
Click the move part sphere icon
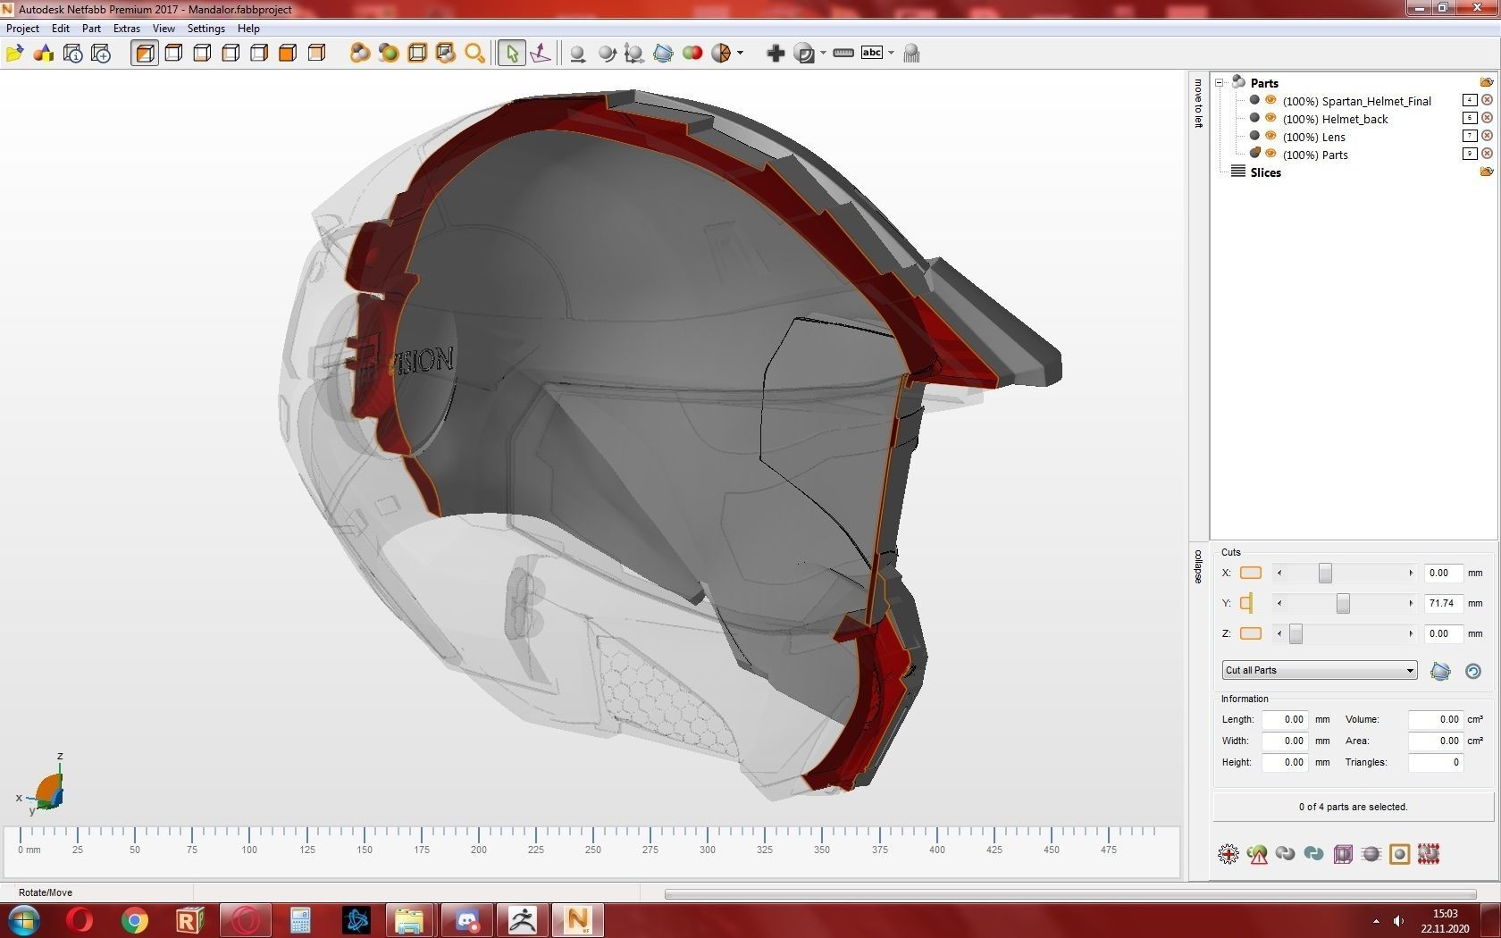(578, 54)
